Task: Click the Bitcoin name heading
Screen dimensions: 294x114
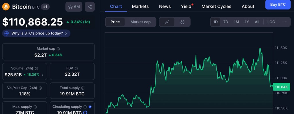Action: [21, 7]
